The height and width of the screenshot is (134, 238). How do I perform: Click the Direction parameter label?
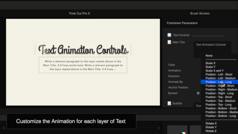[x=174, y=76]
